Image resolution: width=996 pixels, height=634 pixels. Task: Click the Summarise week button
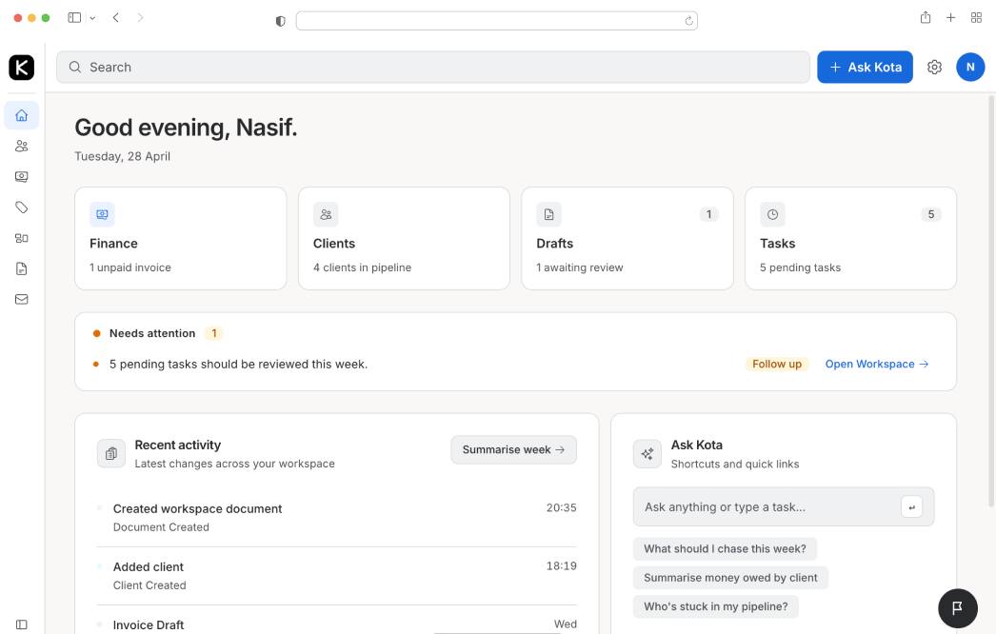[x=513, y=450]
